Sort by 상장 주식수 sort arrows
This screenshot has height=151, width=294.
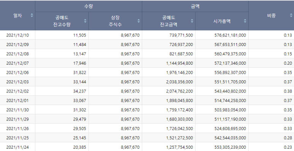pos(138,21)
